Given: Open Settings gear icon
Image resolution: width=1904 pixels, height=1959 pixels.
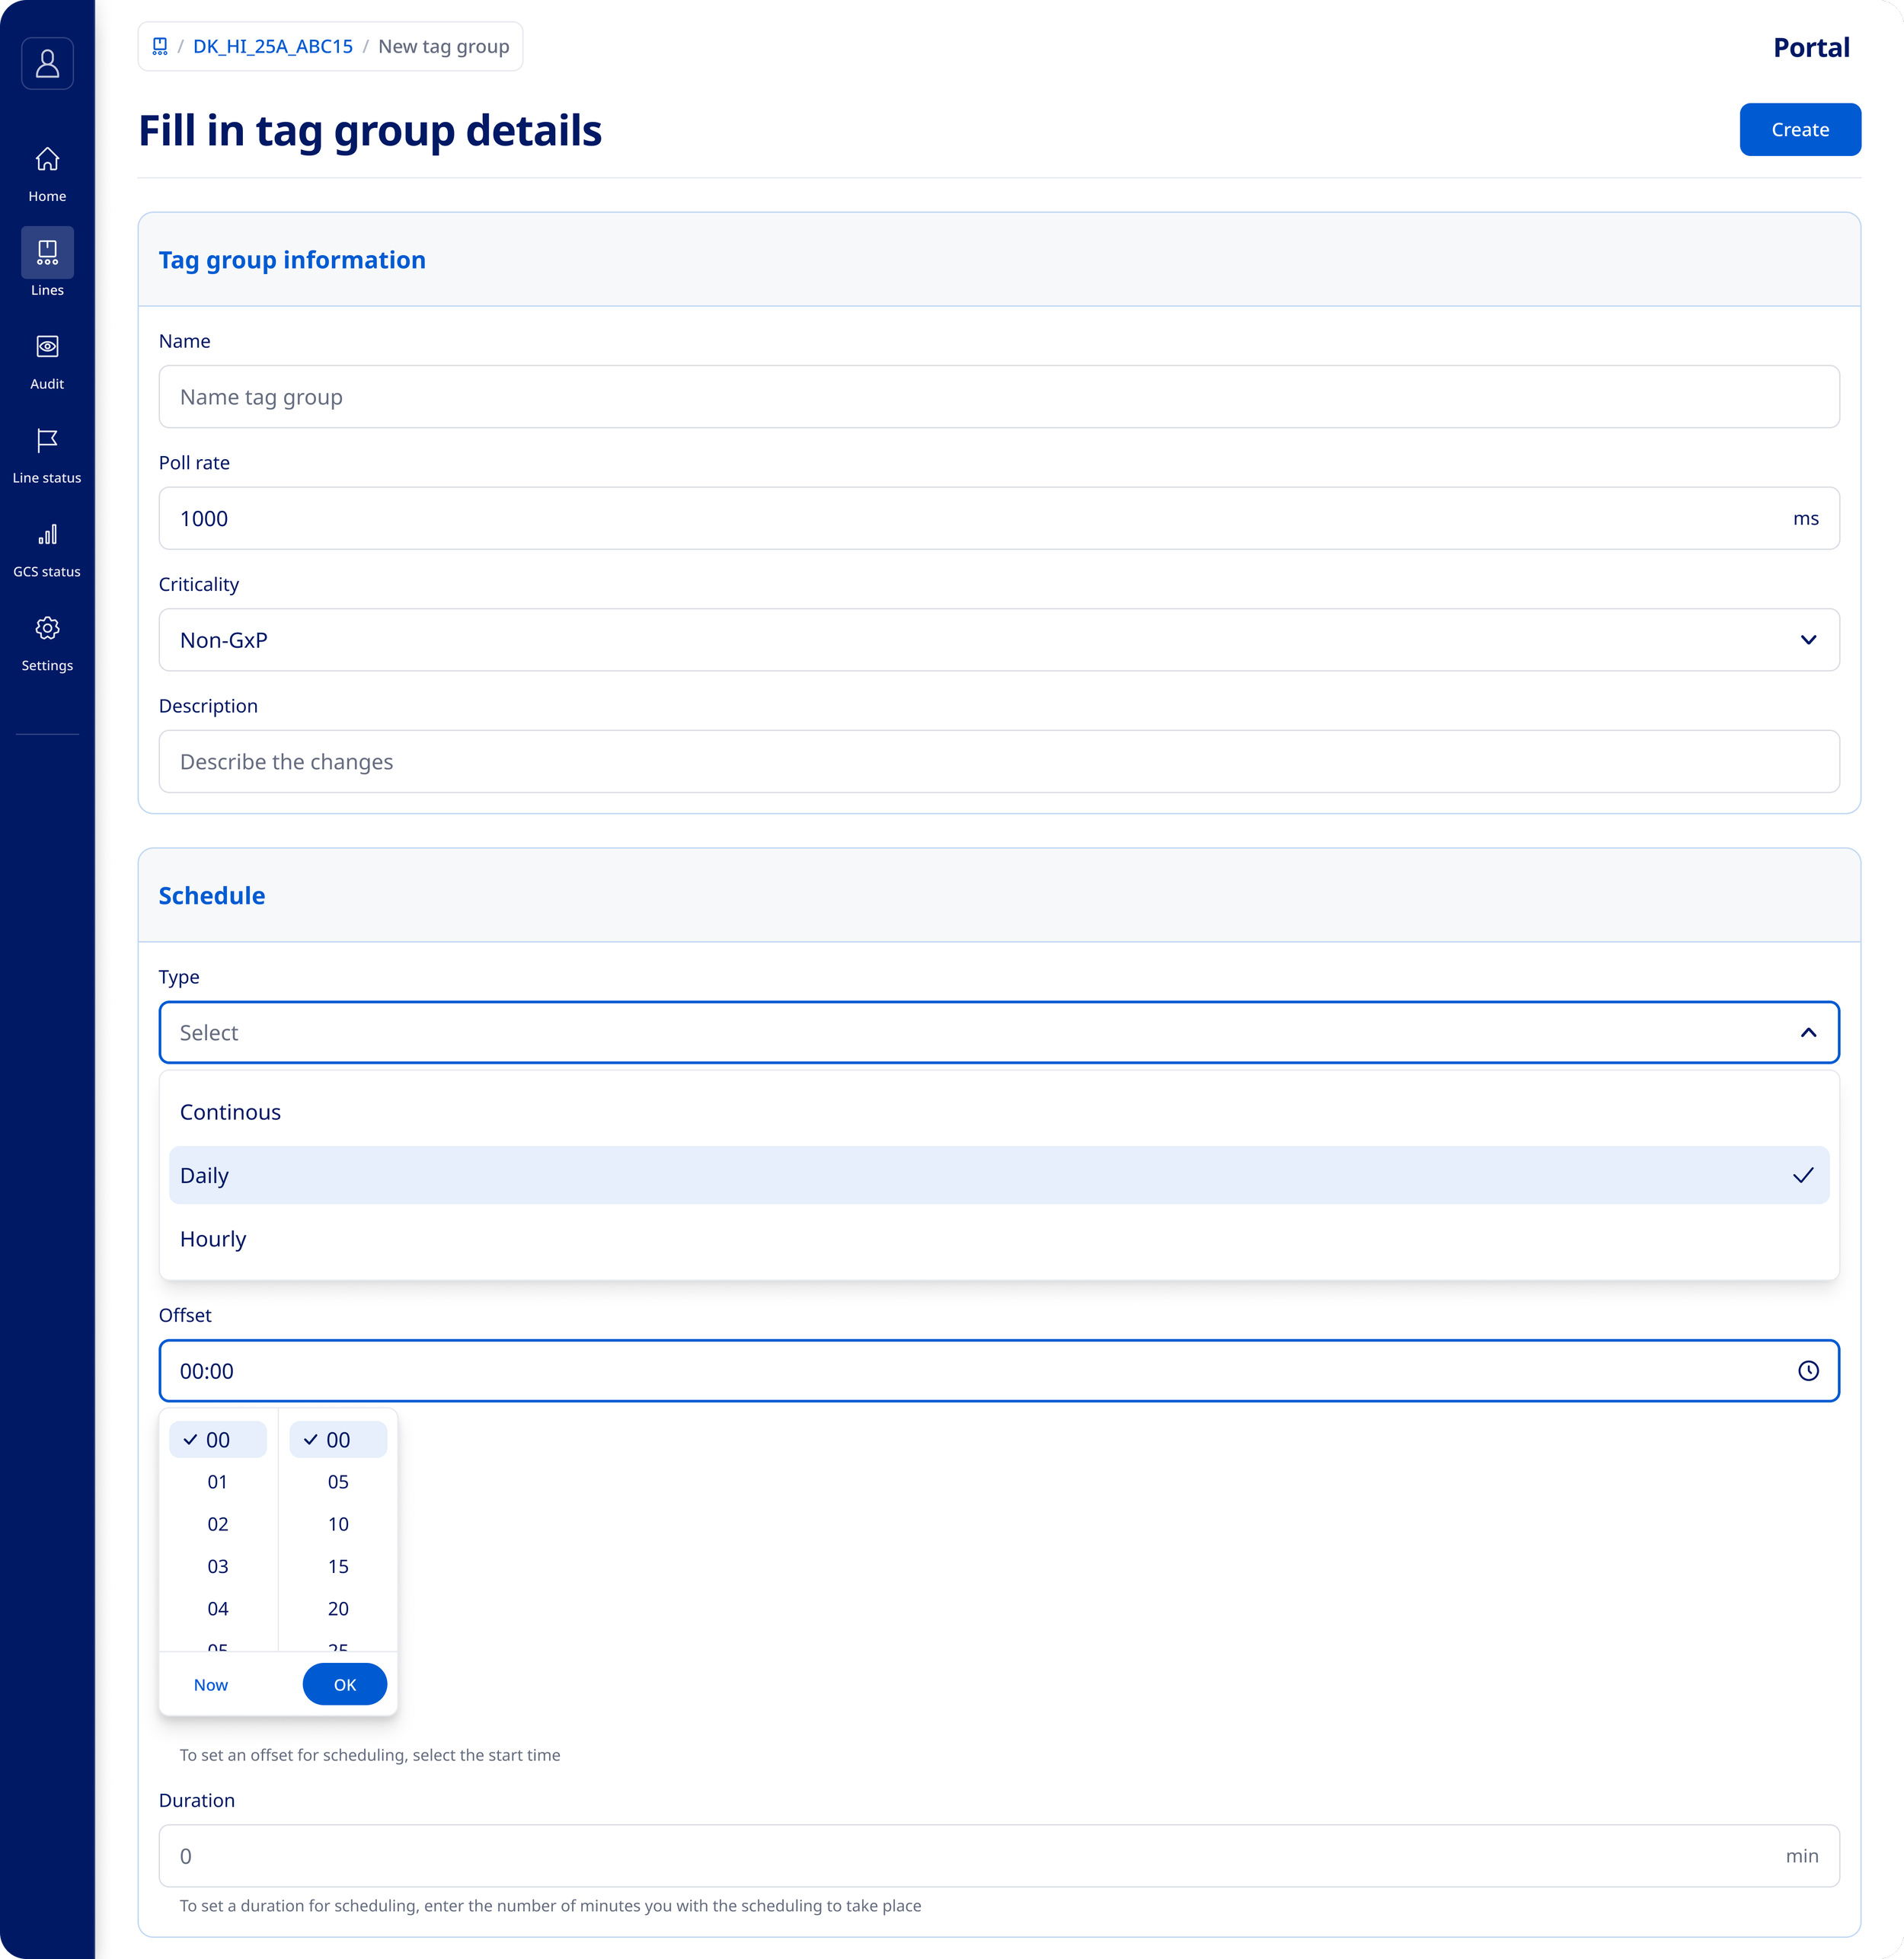Looking at the screenshot, I should (x=47, y=629).
